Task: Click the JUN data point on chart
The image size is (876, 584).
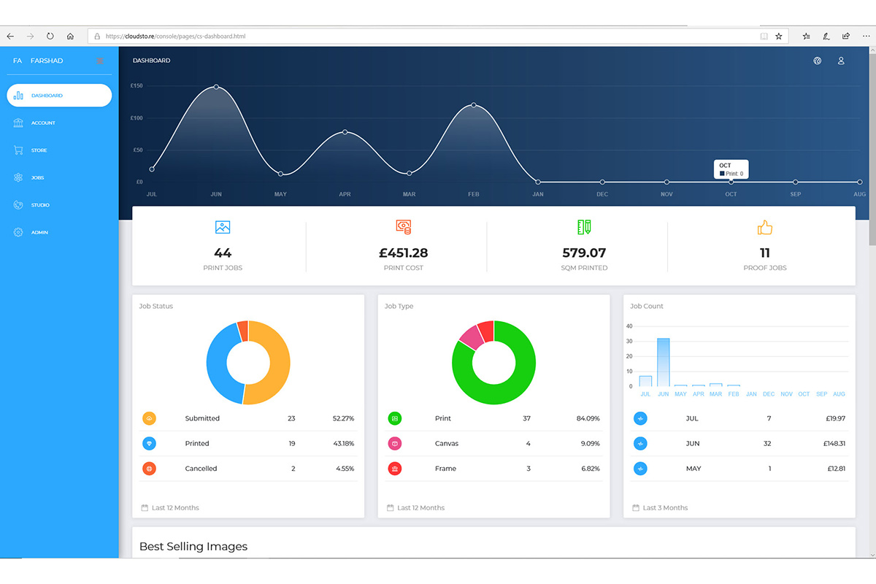Action: point(216,87)
